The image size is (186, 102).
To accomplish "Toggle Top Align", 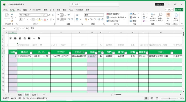I will 58,15.
